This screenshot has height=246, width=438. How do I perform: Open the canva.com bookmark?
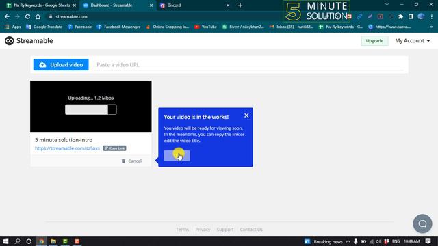point(389,27)
